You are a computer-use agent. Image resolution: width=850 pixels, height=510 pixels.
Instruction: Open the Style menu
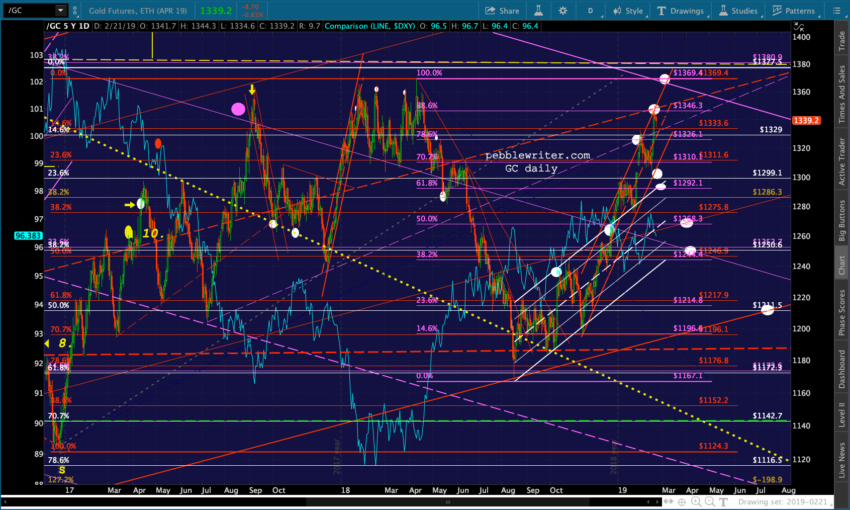pos(628,11)
